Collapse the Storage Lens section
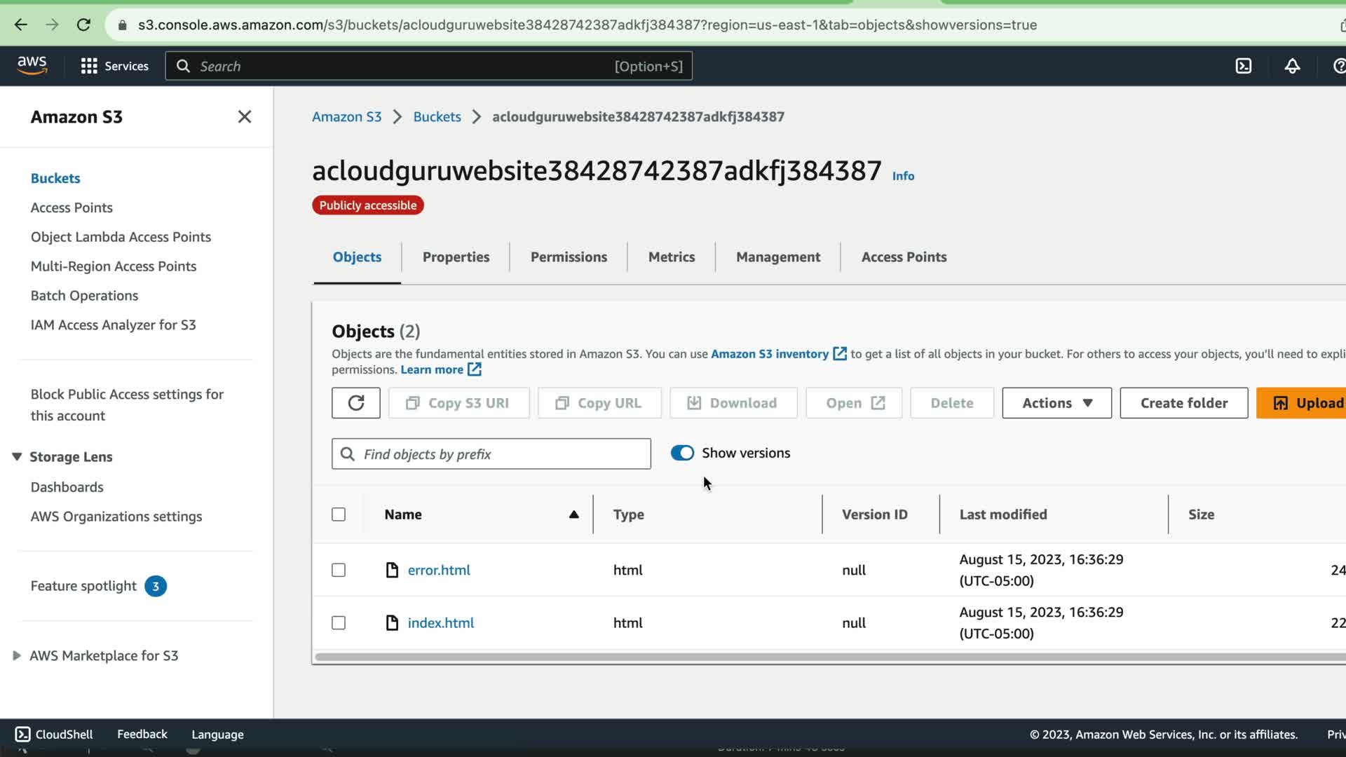This screenshot has width=1346, height=757. click(x=17, y=457)
